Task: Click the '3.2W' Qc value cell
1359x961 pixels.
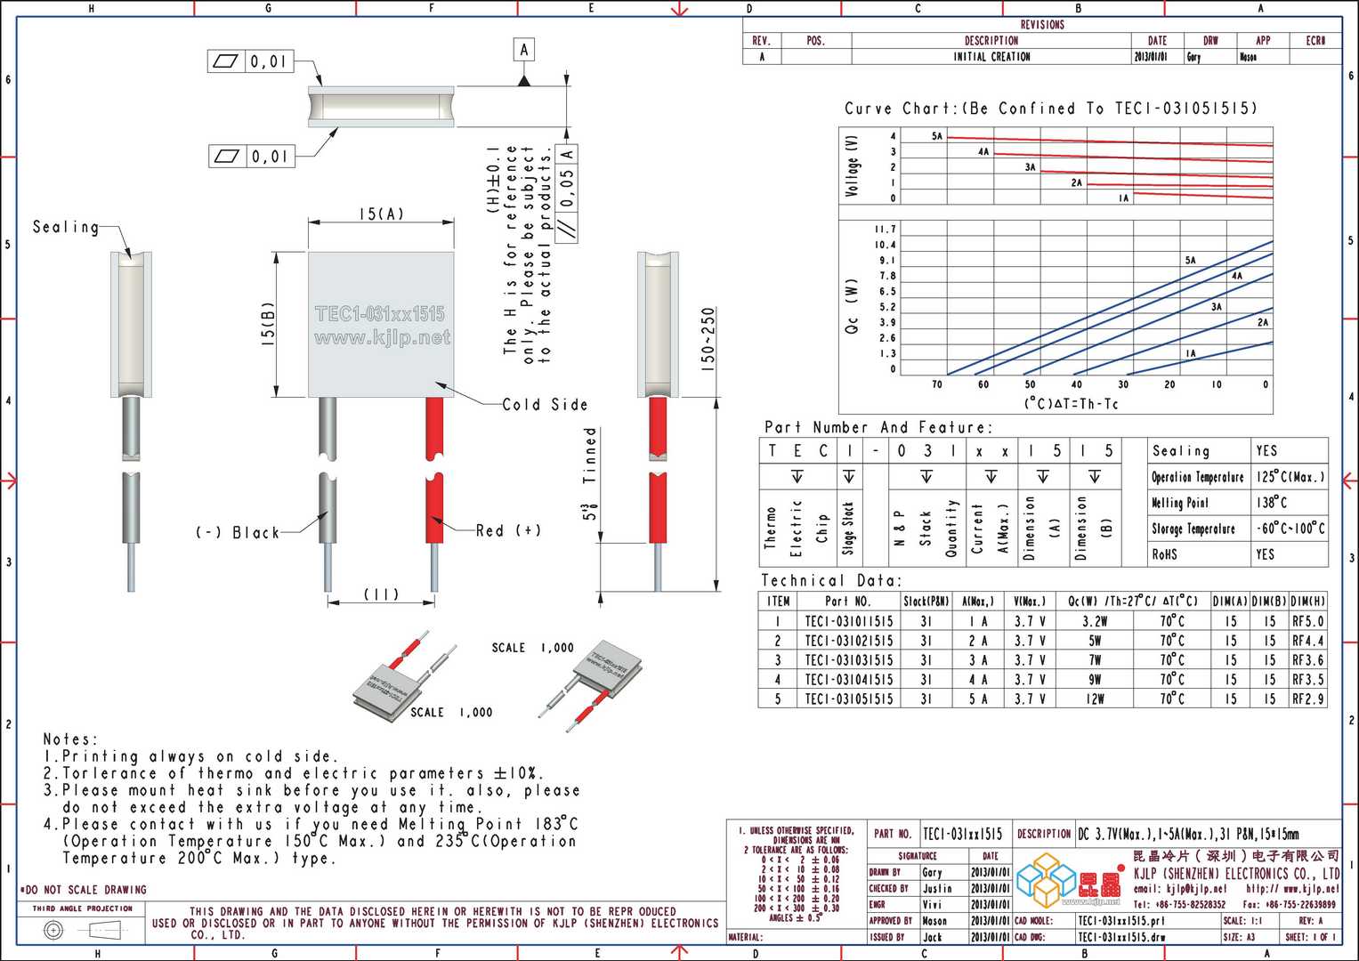Action: click(1095, 621)
